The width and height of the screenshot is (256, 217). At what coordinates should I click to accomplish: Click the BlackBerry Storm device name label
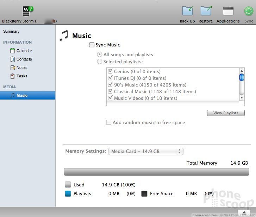point(29,21)
